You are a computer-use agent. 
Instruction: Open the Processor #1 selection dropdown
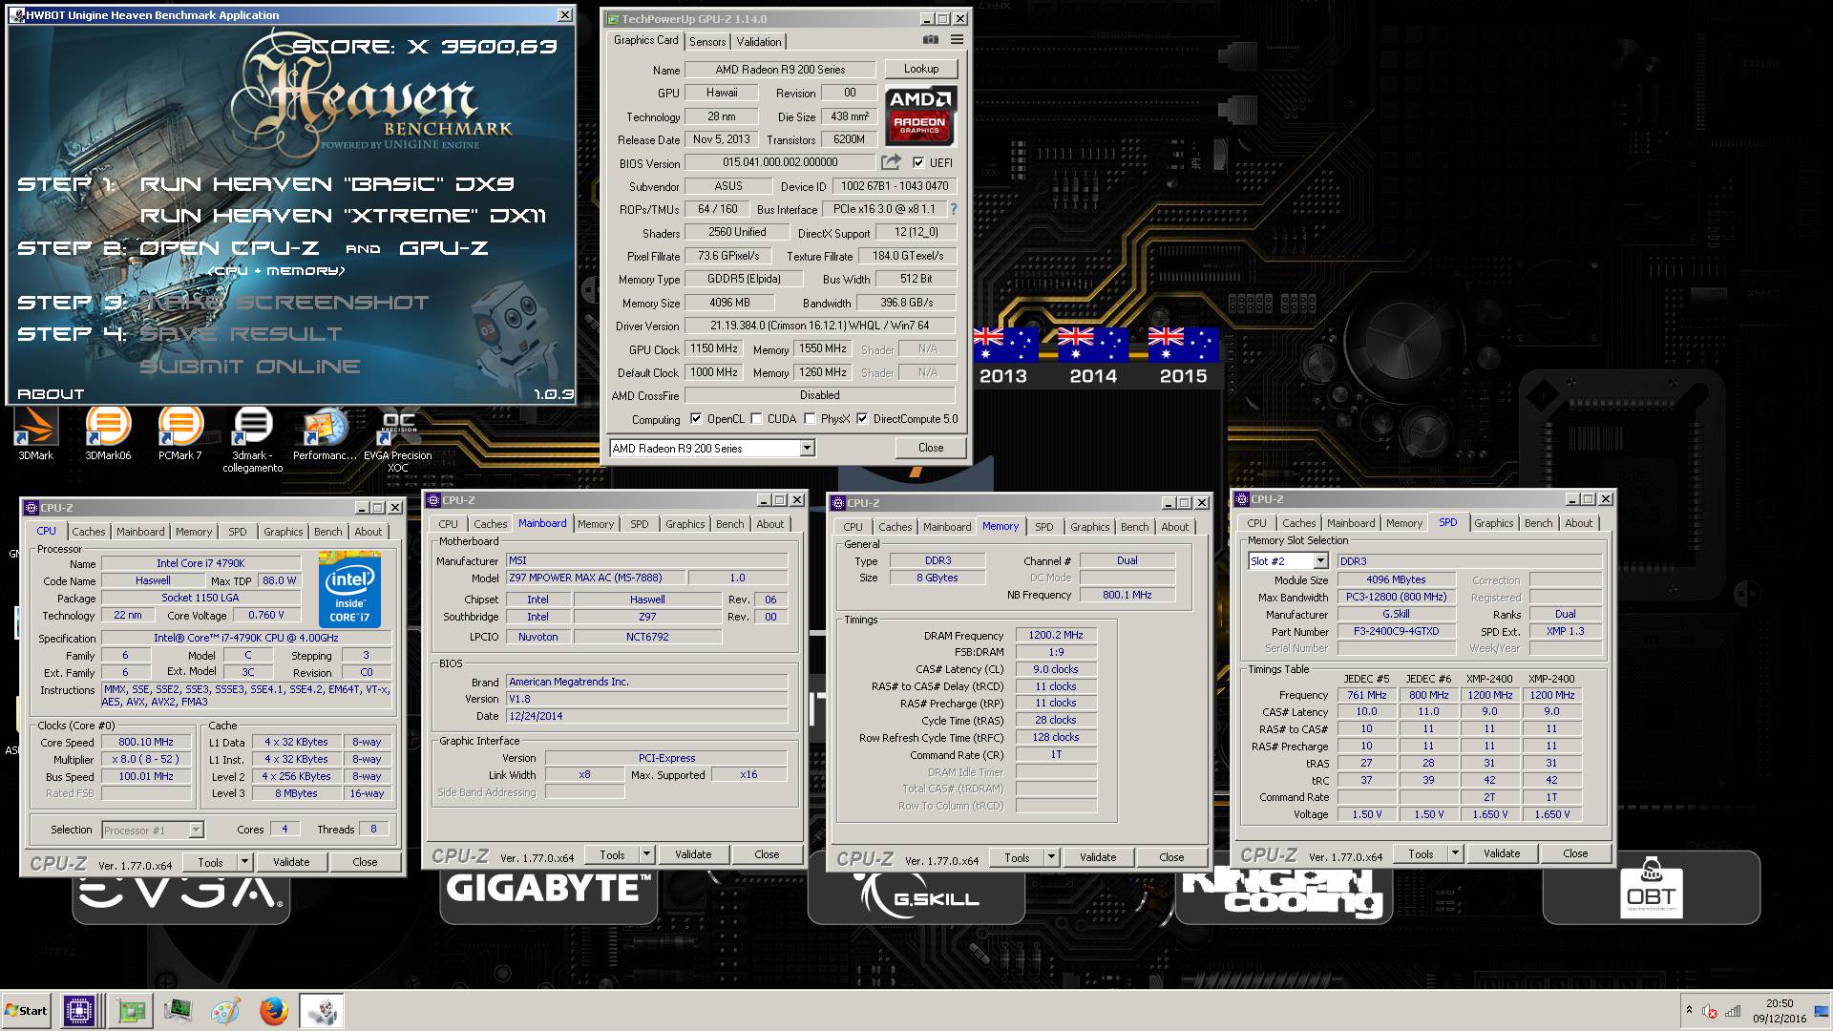[x=153, y=830]
